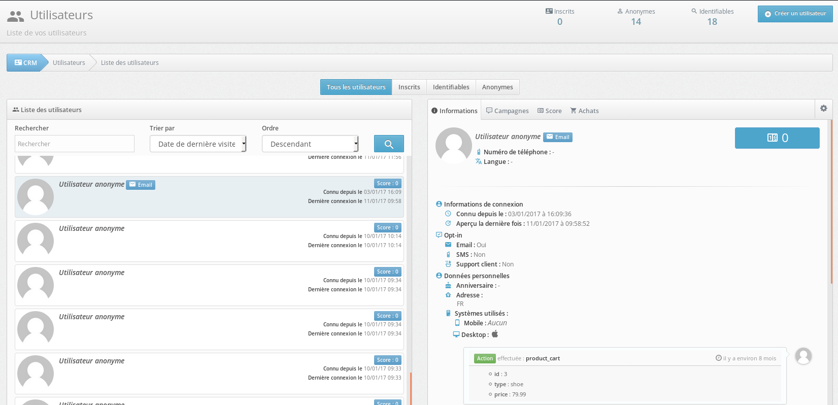Filter by Inscrits users

409,87
